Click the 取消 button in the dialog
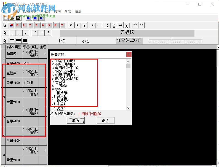 coord(76,120)
